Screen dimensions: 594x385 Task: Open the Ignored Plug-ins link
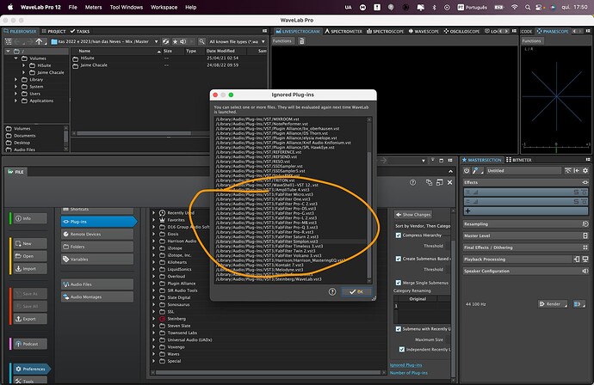tap(405, 365)
